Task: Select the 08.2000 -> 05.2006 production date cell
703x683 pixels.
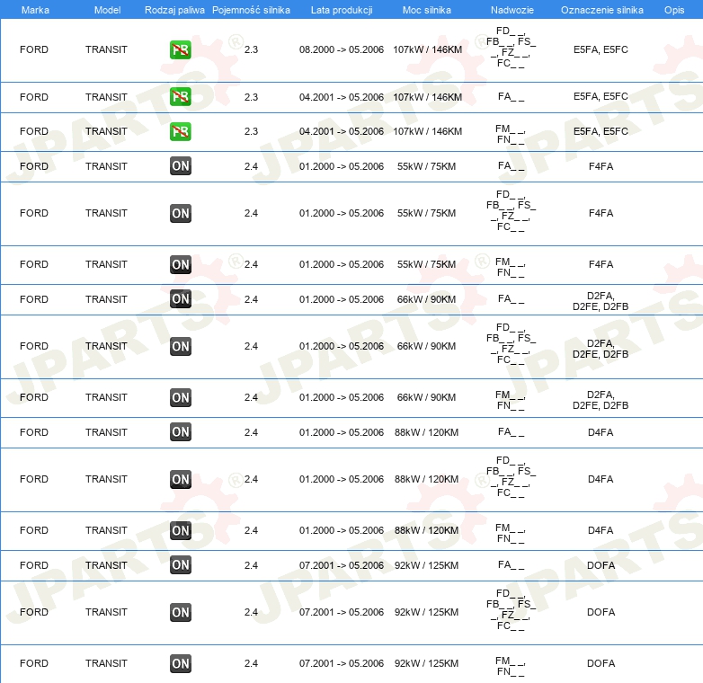Action: point(341,50)
